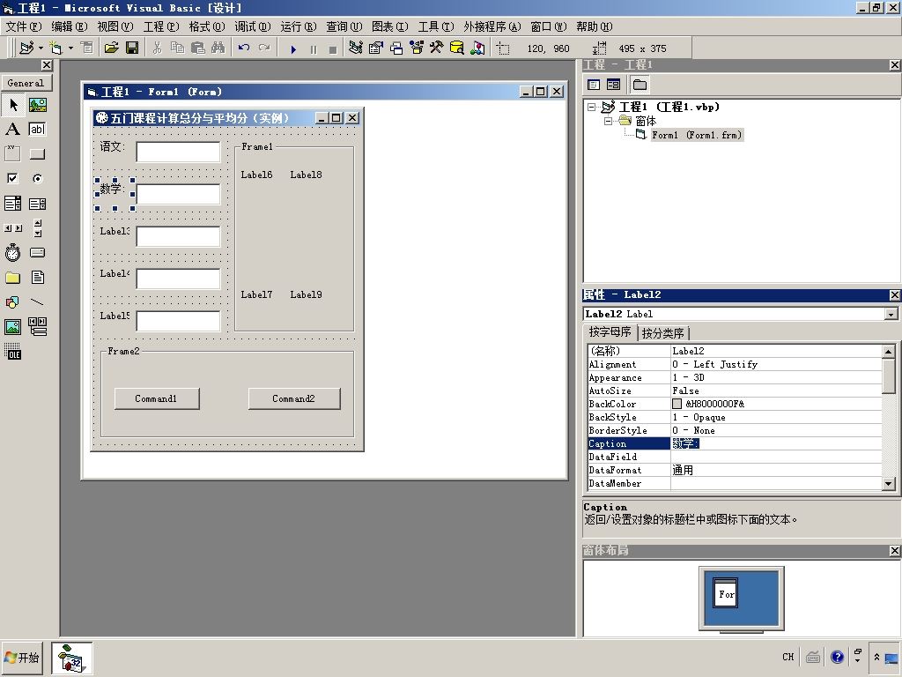The image size is (902, 677).
Task: Select the Label (A) tool
Action: (x=12, y=129)
